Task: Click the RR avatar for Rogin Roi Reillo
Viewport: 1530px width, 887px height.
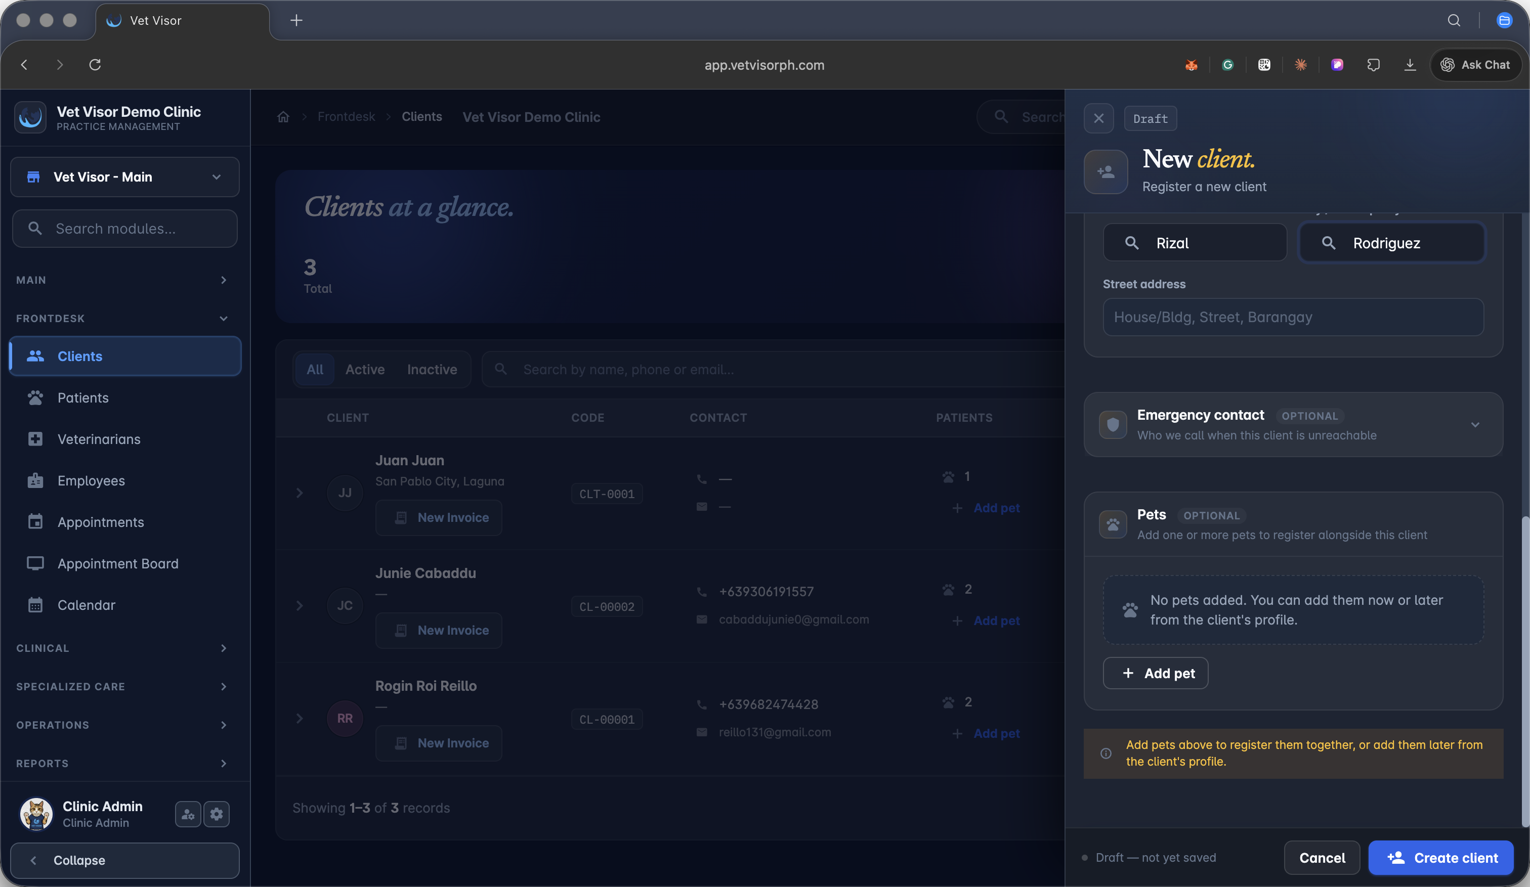Action: [345, 718]
